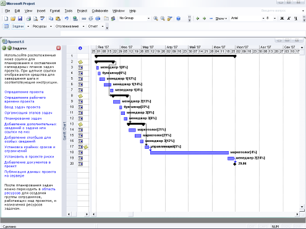Copy the selected cells

click(x=51, y=19)
